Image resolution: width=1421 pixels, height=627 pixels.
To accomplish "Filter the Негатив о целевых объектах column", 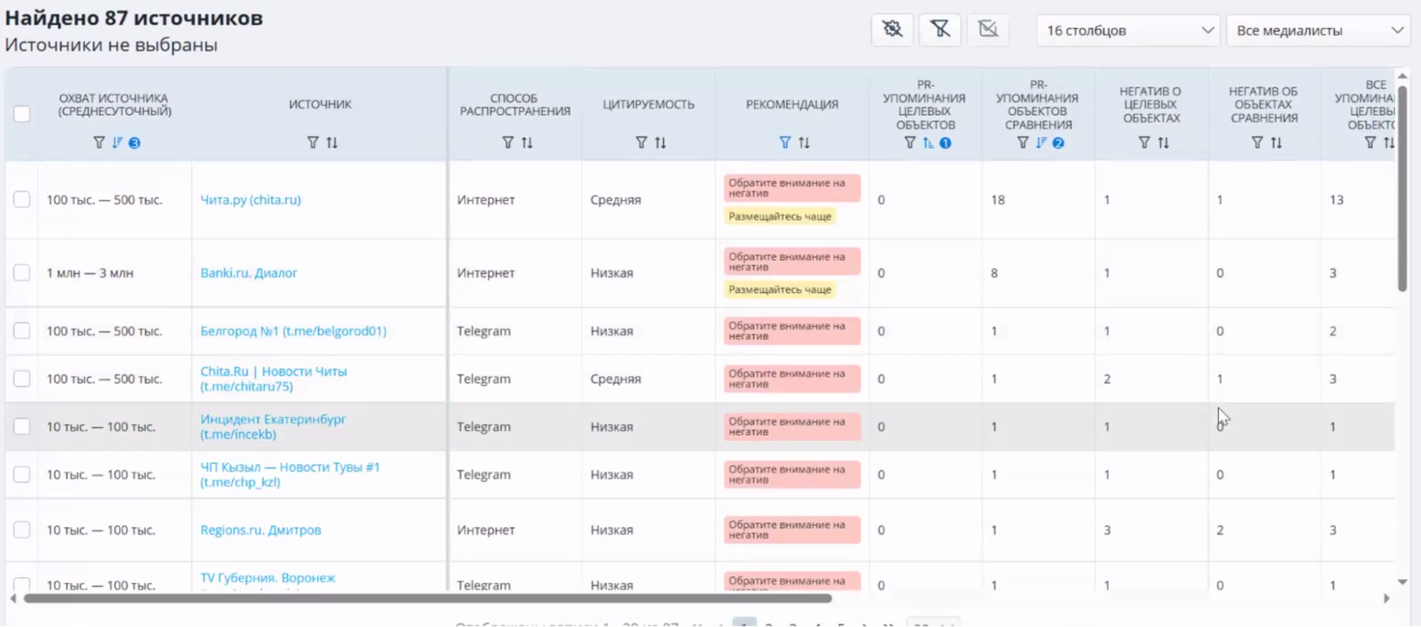I will point(1144,143).
